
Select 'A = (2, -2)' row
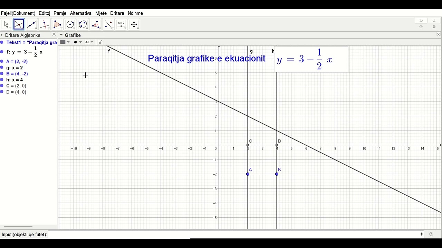pos(17,61)
